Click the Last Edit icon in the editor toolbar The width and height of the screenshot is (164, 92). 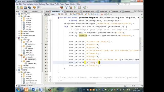[x=59, y=14]
